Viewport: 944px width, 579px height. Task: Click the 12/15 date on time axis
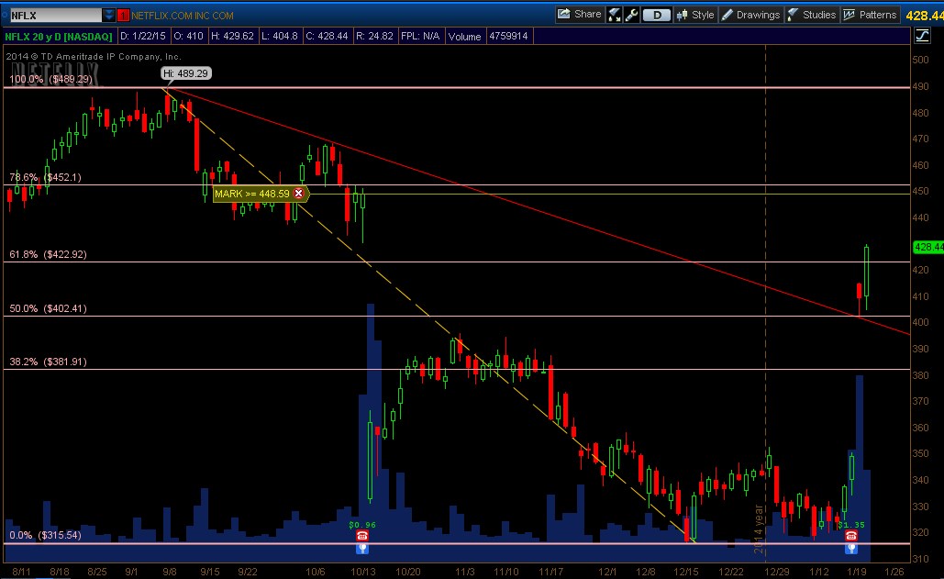click(x=686, y=571)
